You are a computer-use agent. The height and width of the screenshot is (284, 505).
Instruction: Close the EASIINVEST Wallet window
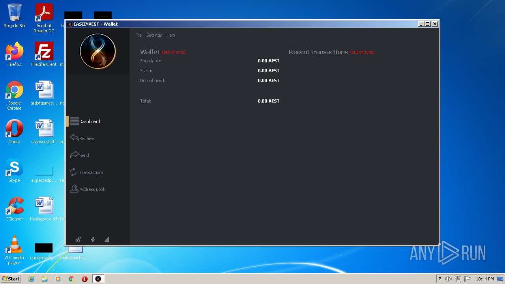[x=435, y=24]
